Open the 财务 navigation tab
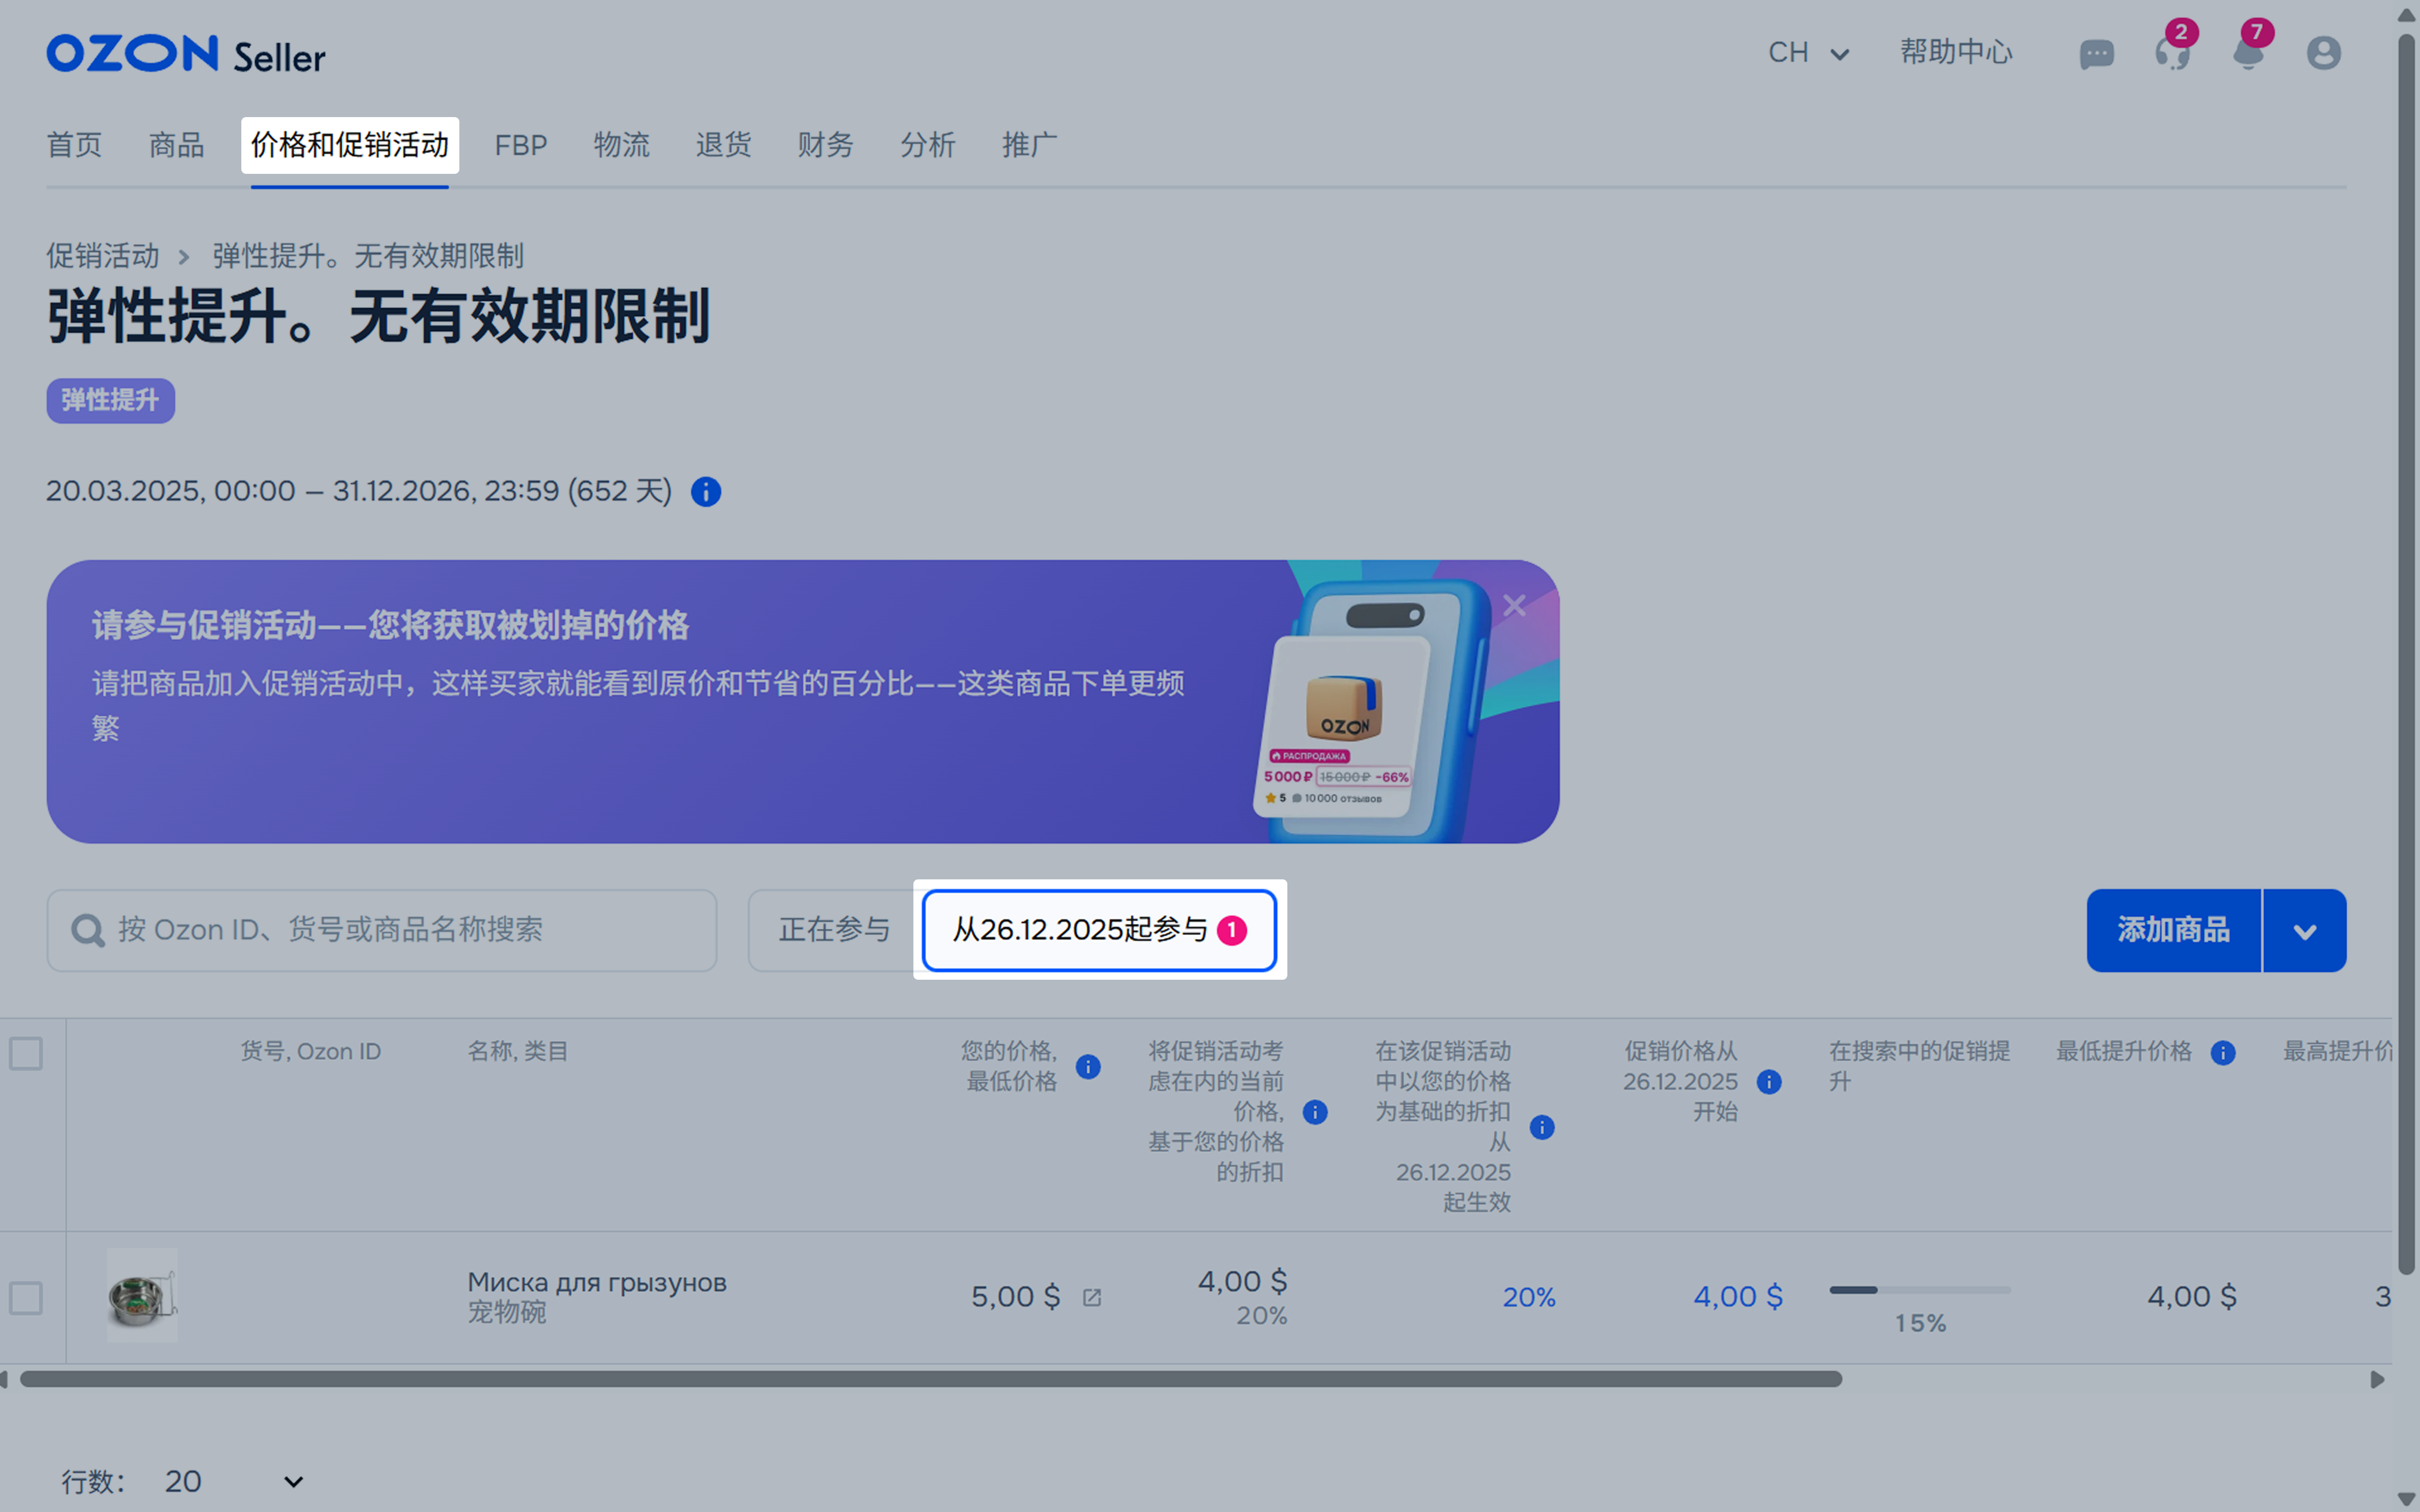Image resolution: width=2420 pixels, height=1512 pixels. (x=825, y=145)
